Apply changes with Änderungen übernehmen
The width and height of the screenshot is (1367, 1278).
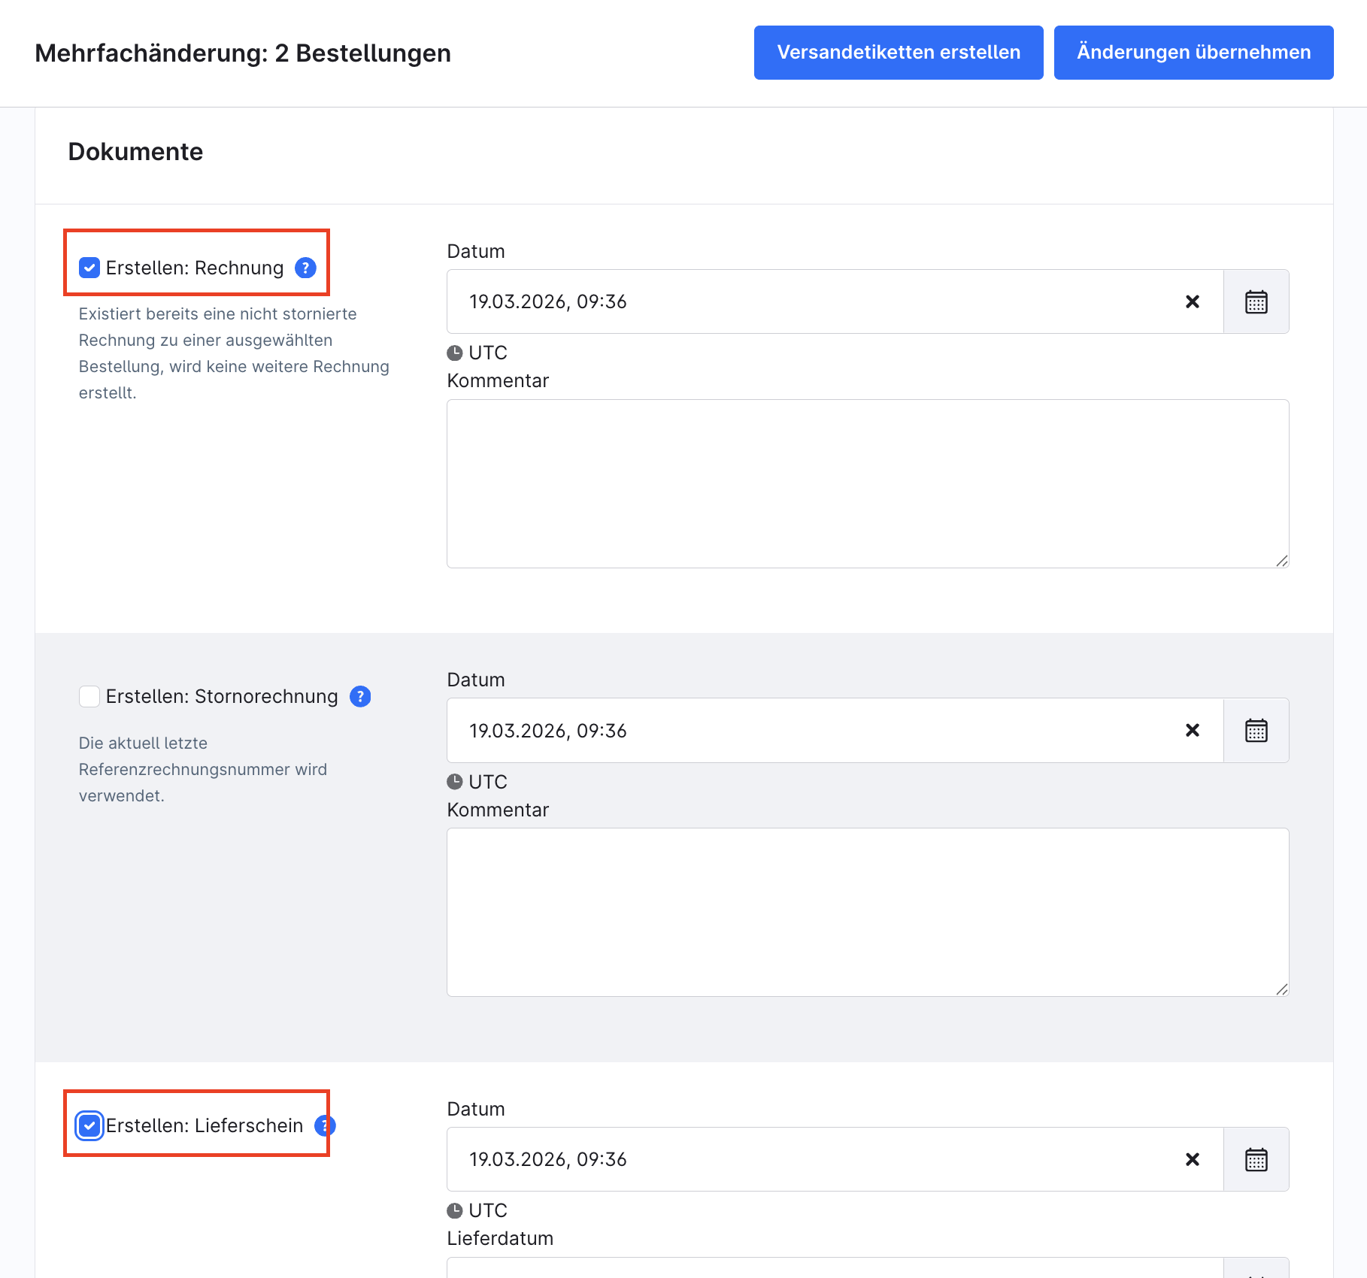[x=1193, y=53]
